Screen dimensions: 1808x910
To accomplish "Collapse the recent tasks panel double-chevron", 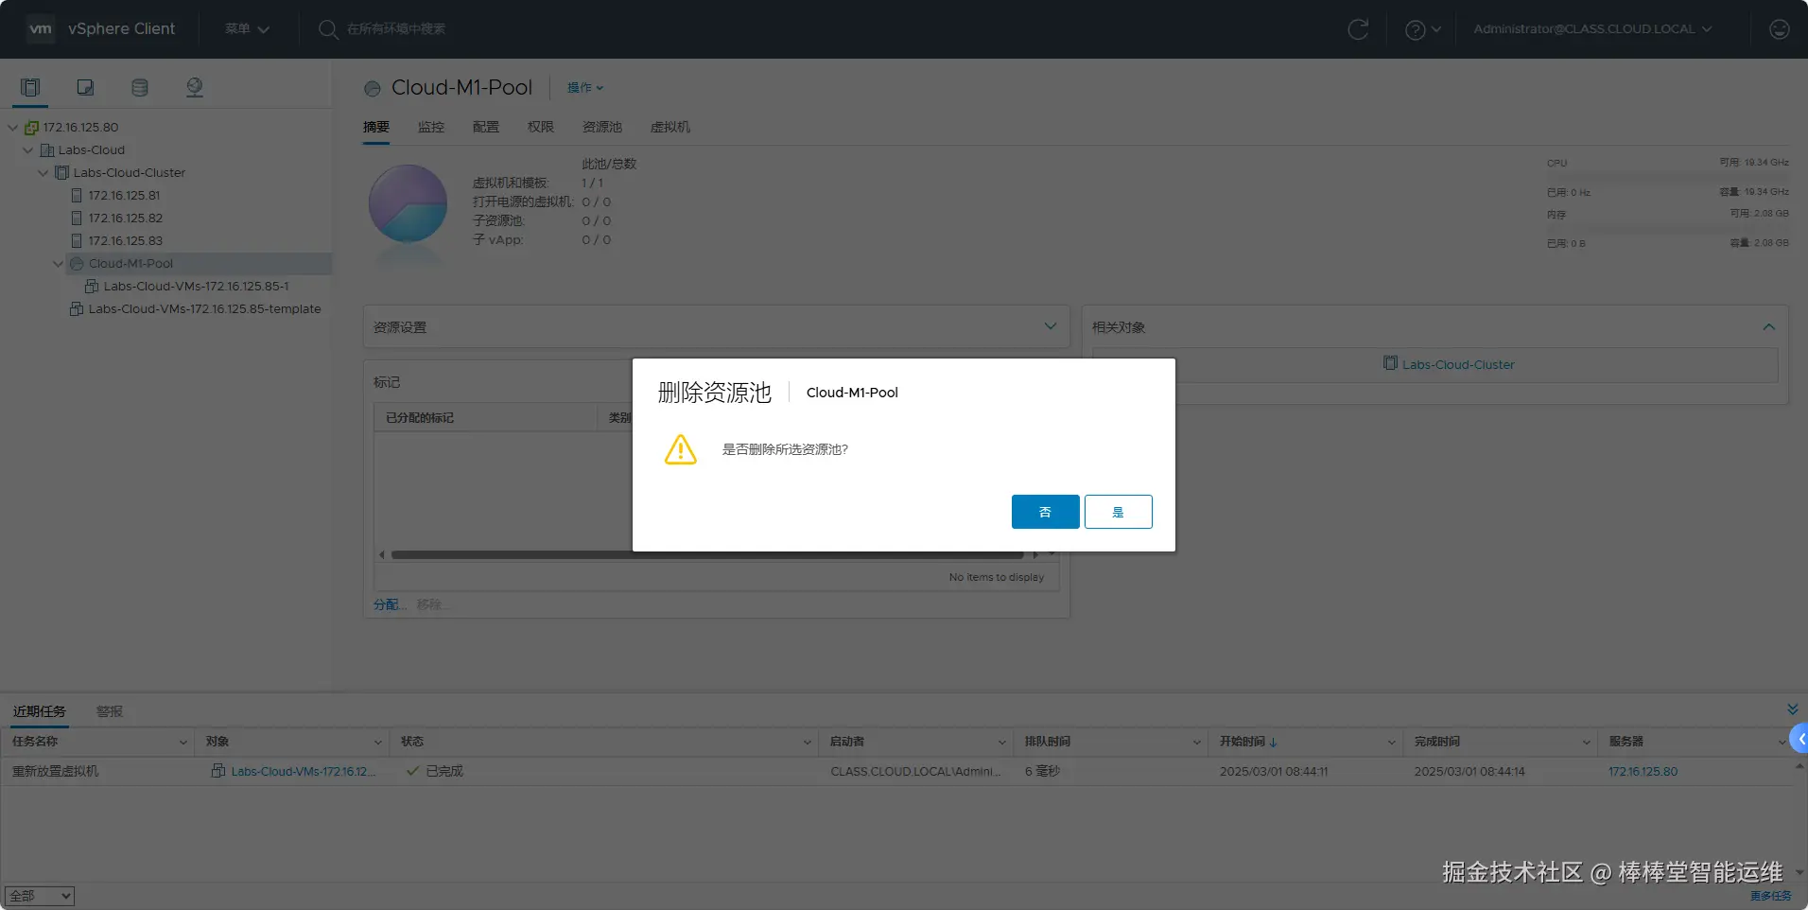I will [x=1792, y=709].
